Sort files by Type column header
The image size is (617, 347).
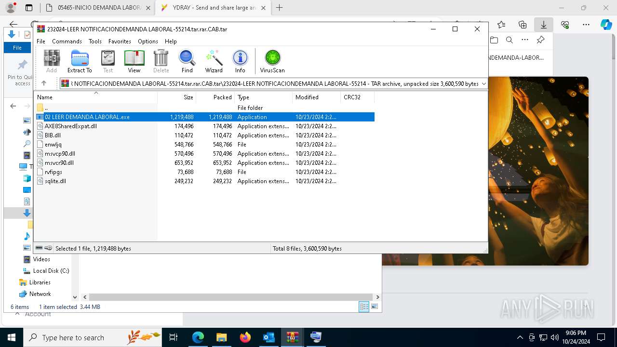pos(264,97)
